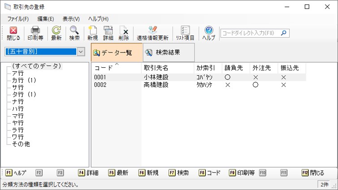Select タ行 (1) tree node
This screenshot has height=190, width=338.
click(x=24, y=95)
